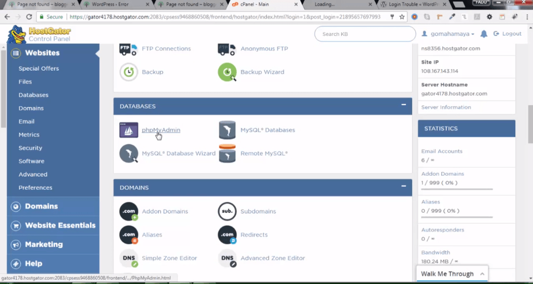Image resolution: width=533 pixels, height=284 pixels.
Task: Click the Site IP value 108.167.143.114
Action: [x=440, y=71]
